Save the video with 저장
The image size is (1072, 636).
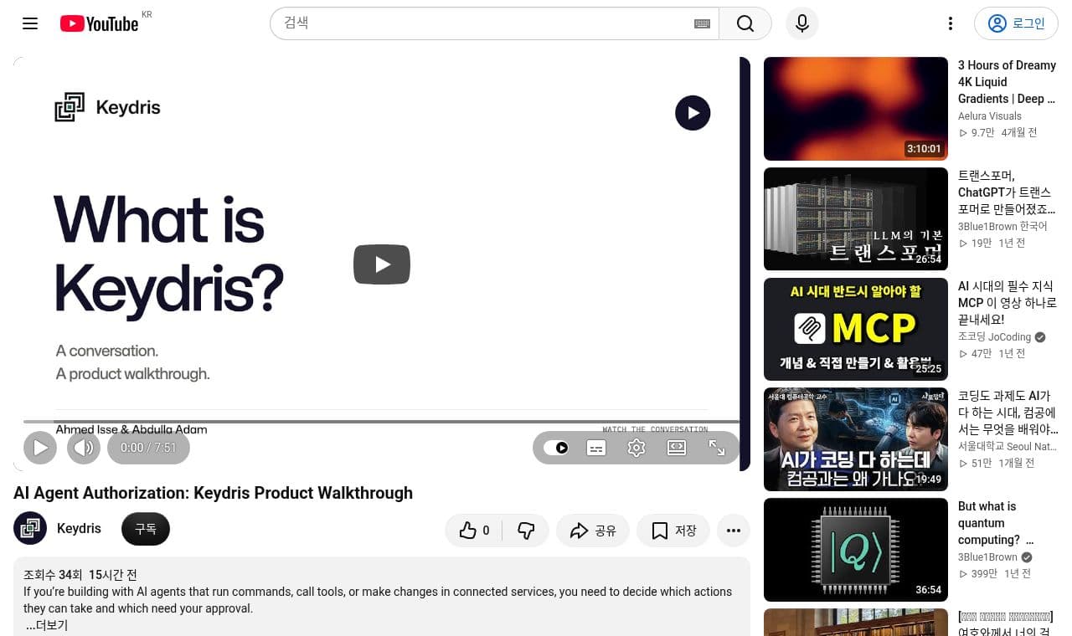(673, 531)
